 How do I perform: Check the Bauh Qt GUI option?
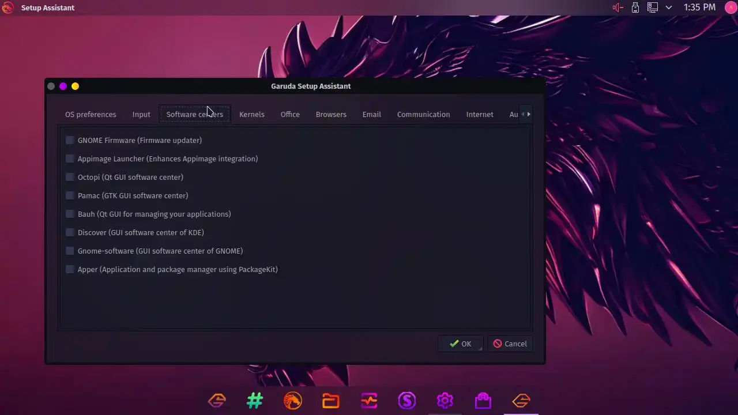[70, 214]
